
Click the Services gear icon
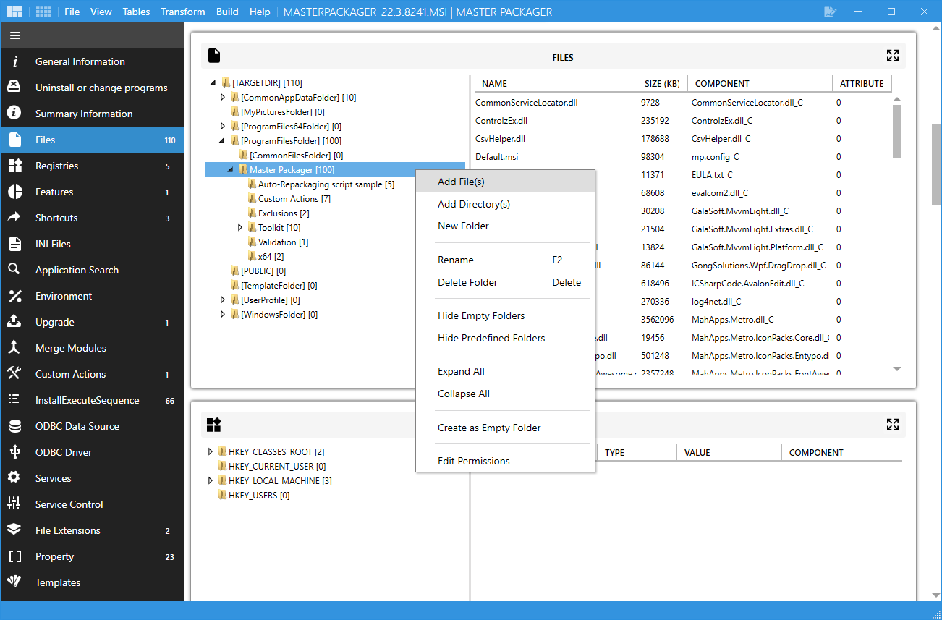click(x=14, y=478)
